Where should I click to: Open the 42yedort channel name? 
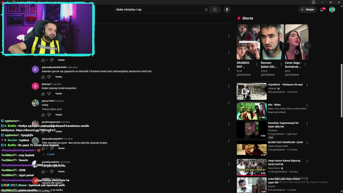point(272,88)
